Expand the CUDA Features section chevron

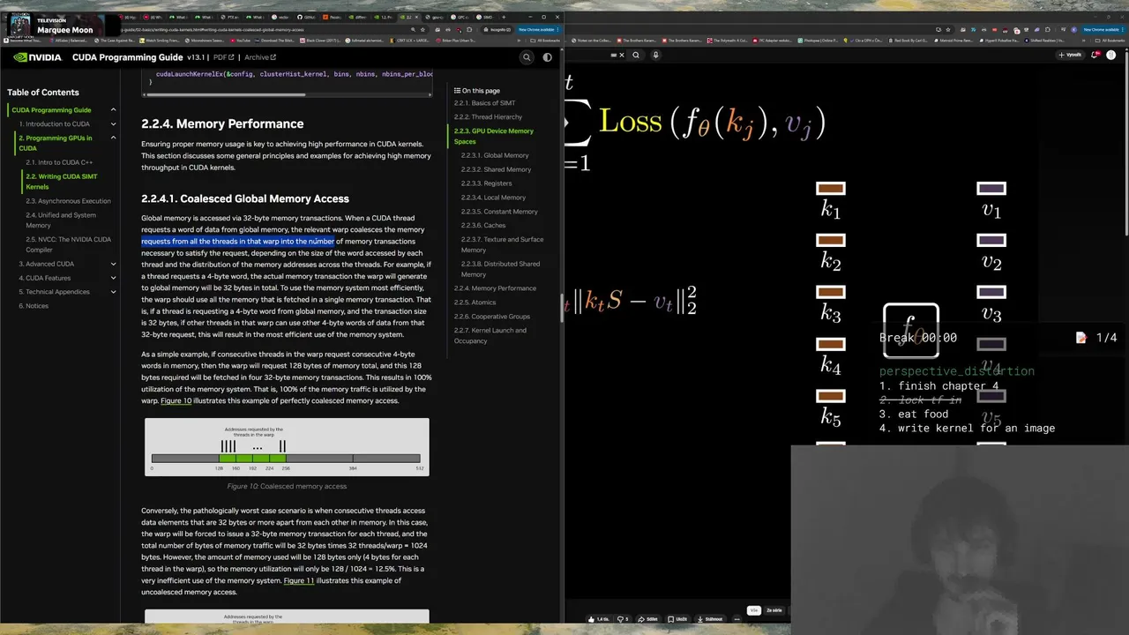113,278
